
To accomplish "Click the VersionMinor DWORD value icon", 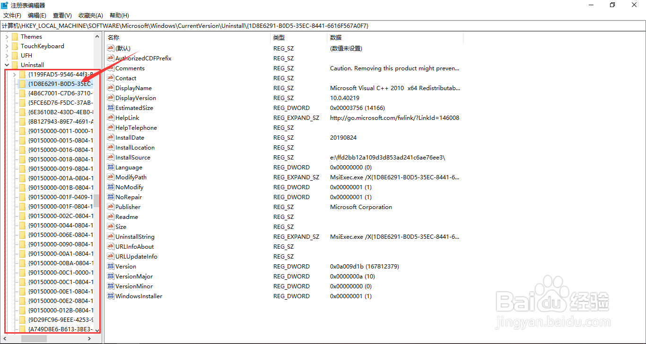I will click(x=111, y=286).
